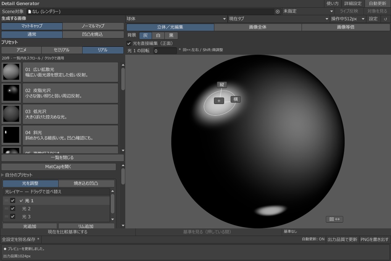Choose ノーマルマップ image type

click(93, 26)
